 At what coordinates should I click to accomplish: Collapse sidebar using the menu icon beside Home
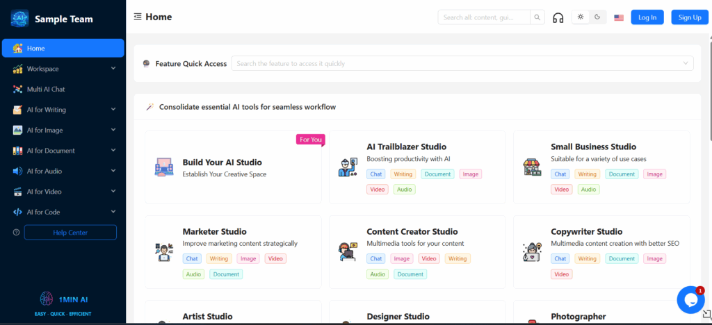[x=138, y=17]
